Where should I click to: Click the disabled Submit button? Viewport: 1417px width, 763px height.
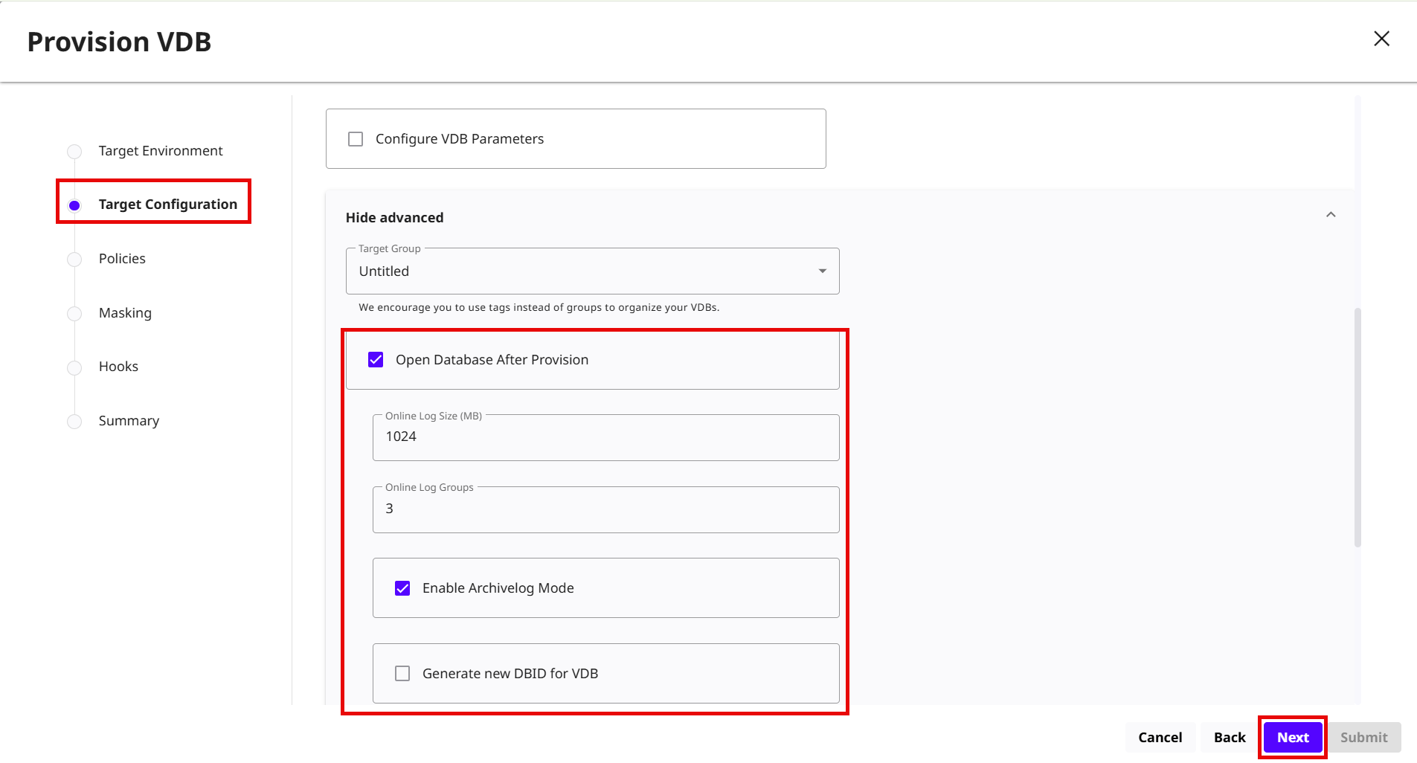(x=1364, y=738)
